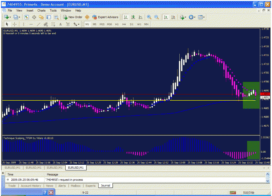The image size is (272, 196).
Task: Open the Profiles icon
Action: (x=16, y=17)
